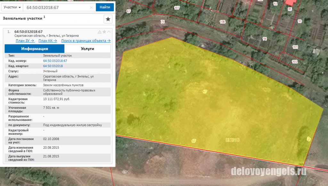Click parcel label 67 in map center
328x186 pixels.
click(205, 91)
